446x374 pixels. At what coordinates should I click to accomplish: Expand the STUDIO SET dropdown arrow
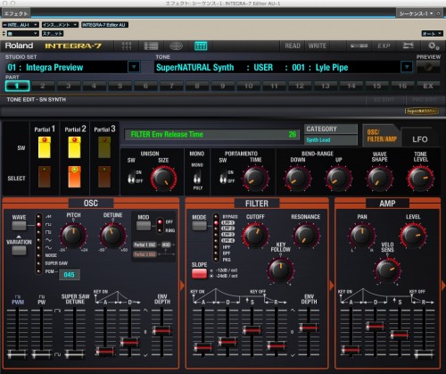pos(134,67)
